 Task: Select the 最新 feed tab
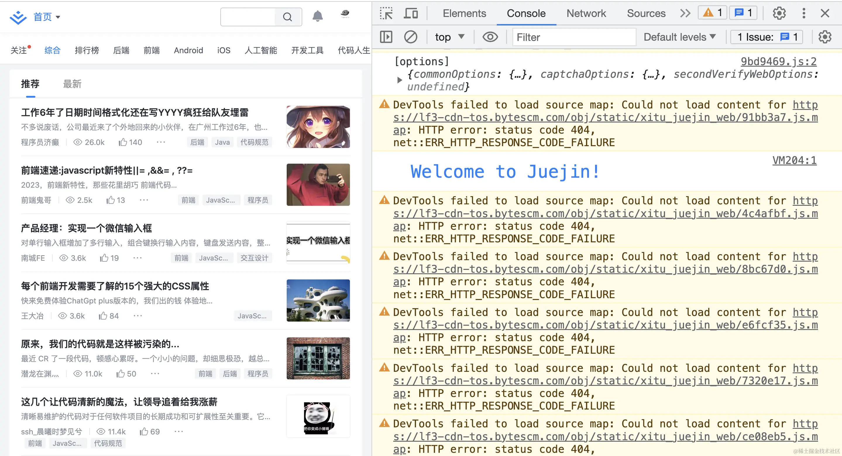tap(72, 84)
